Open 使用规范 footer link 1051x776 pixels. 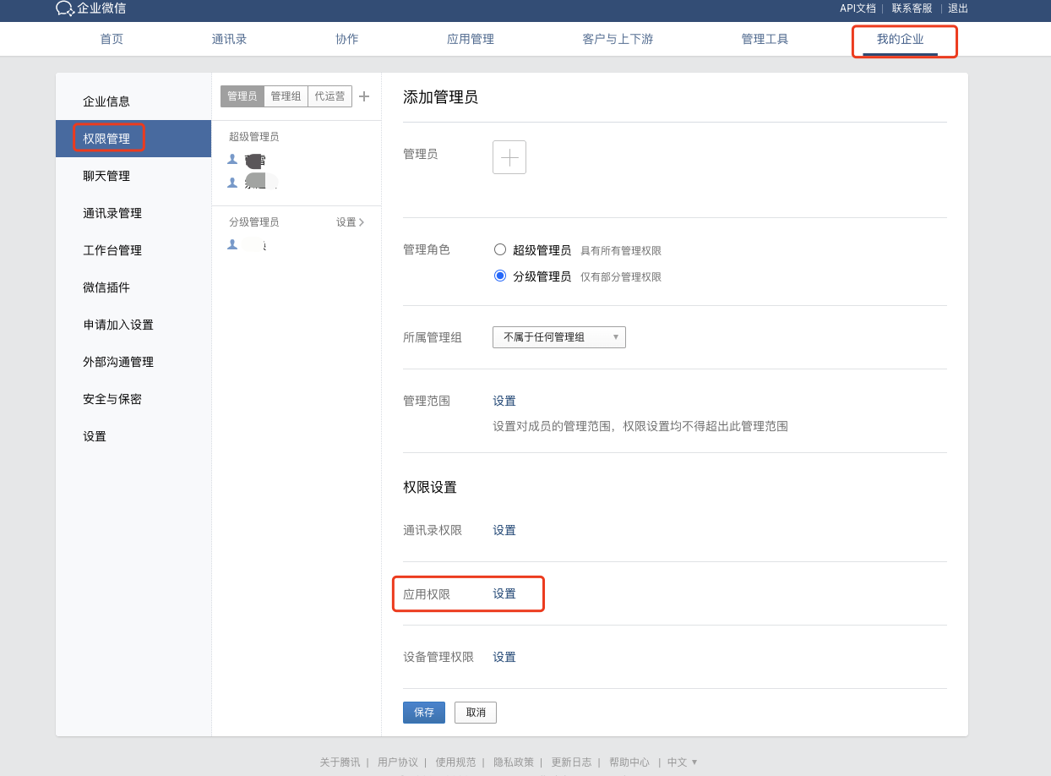(455, 762)
